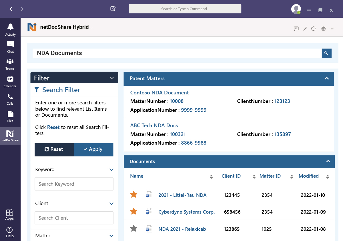Viewport: 343px width, 241px height.
Task: Open ABC Tech NDA Docs matter
Action: click(154, 125)
